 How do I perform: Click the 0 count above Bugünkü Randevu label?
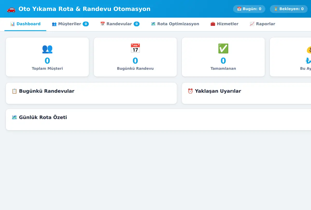(135, 61)
